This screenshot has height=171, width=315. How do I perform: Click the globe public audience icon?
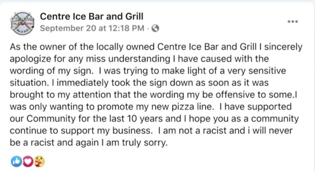(155, 28)
